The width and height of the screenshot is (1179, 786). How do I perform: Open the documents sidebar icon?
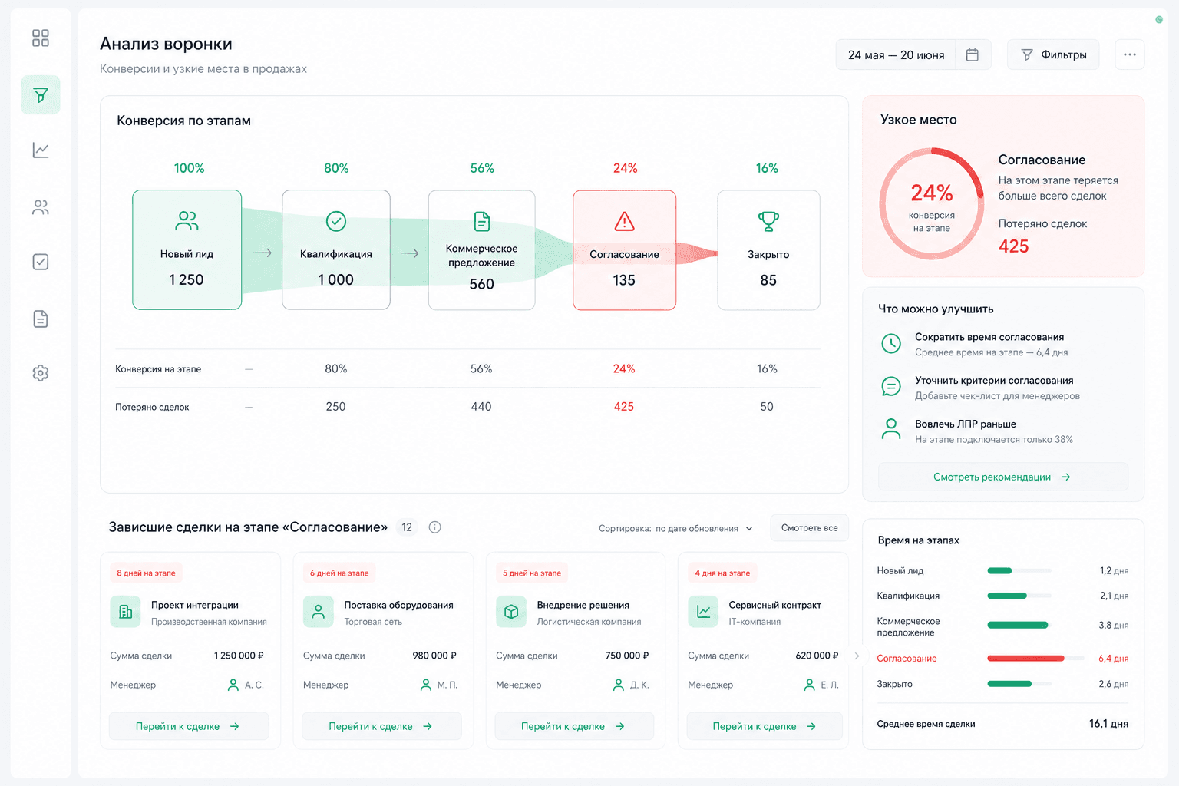pyautogui.click(x=41, y=319)
